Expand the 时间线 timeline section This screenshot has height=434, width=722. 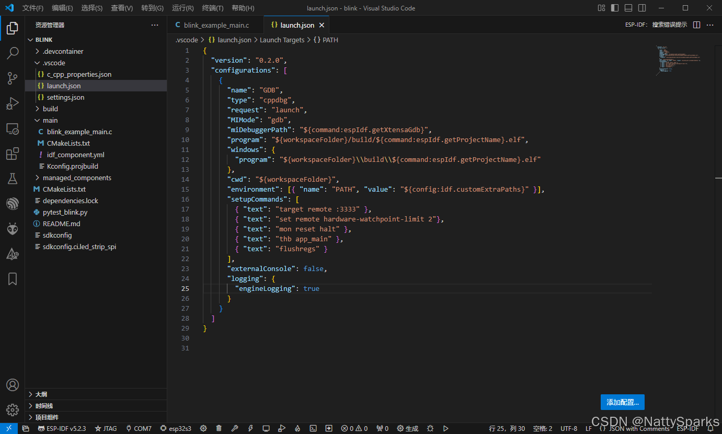click(x=96, y=406)
